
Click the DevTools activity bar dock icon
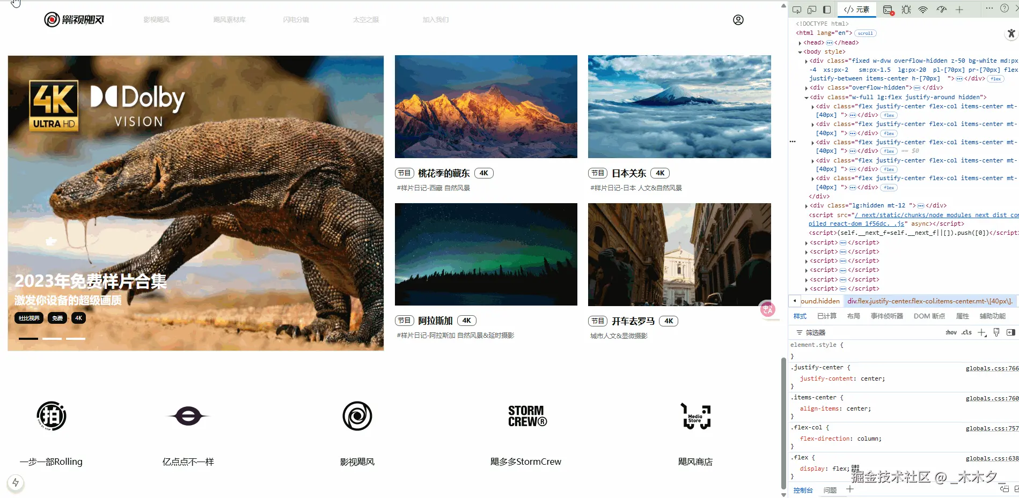point(827,10)
